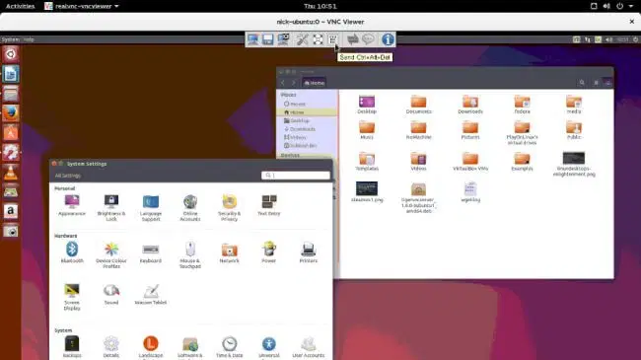
Task: Open the realvnc-vncviewer application menu
Action: pos(82,6)
